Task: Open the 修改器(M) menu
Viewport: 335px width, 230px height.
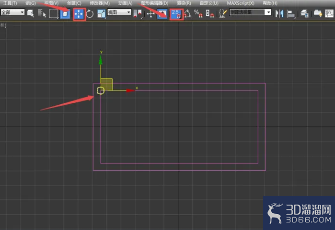Action: tap(100, 3)
